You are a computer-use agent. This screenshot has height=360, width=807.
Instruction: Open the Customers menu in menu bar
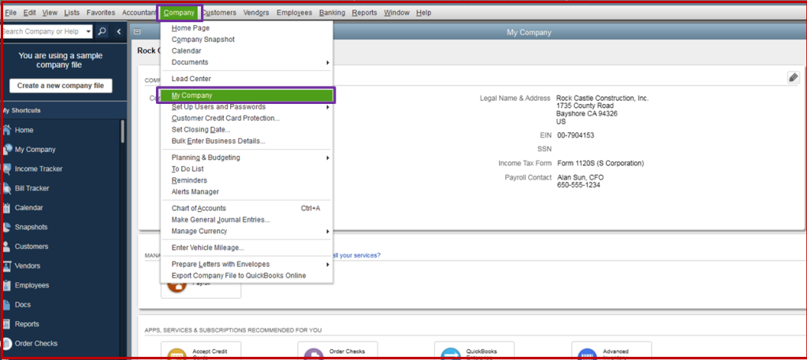pos(219,13)
